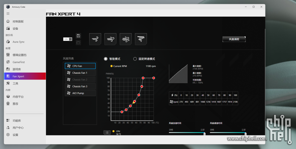
Task: Click the temperature source list icon by CPU
Action: pyautogui.click(x=107, y=132)
